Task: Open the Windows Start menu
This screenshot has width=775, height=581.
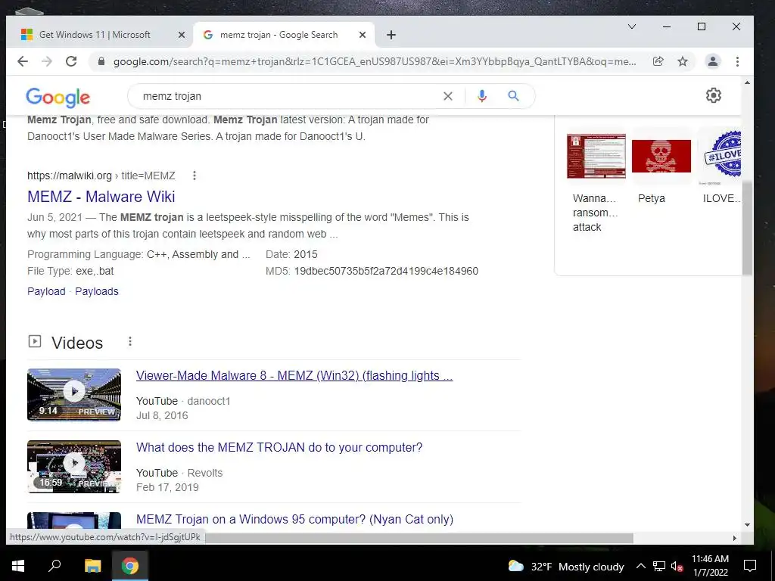Action: 18,566
